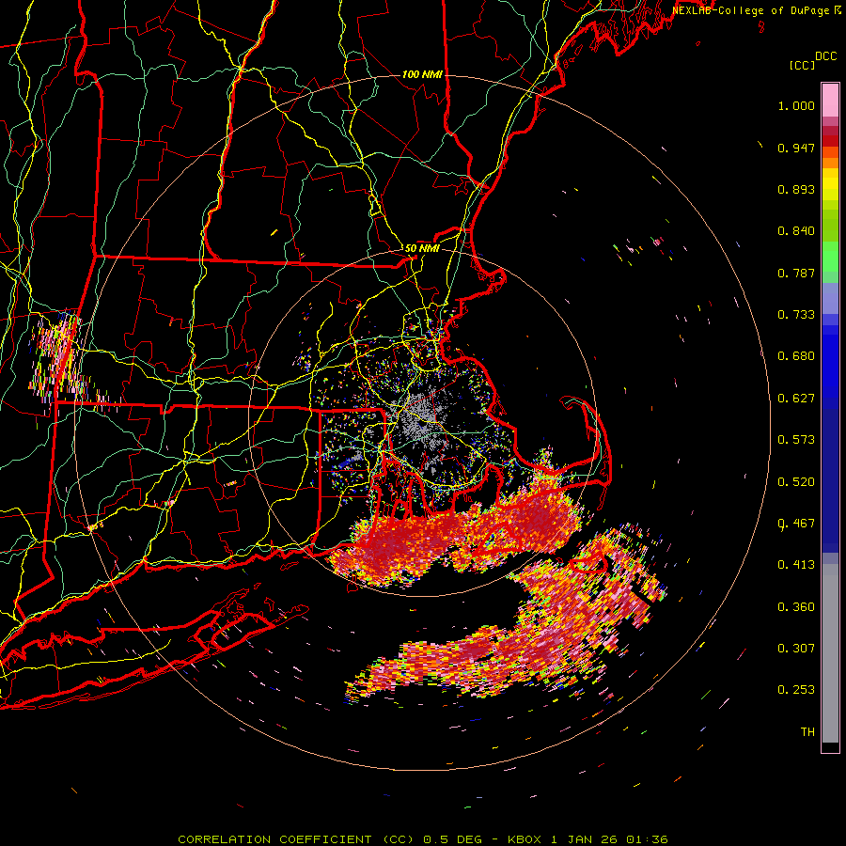Click the 0.627 scale value
Screen dimensions: 846x846
point(796,399)
